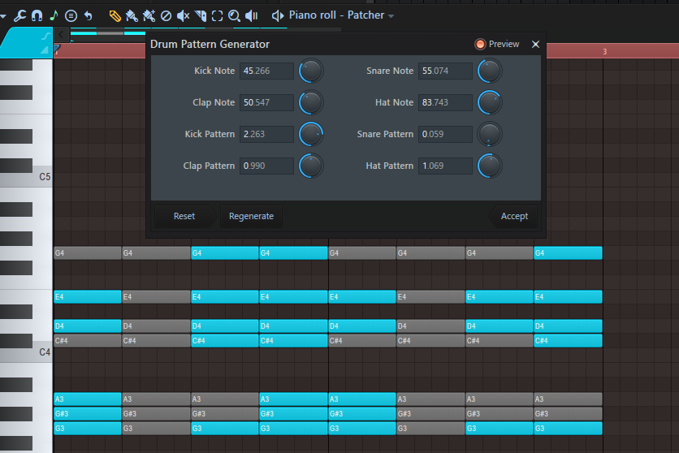
Task: Click the Kick Note knob
Action: (311, 71)
